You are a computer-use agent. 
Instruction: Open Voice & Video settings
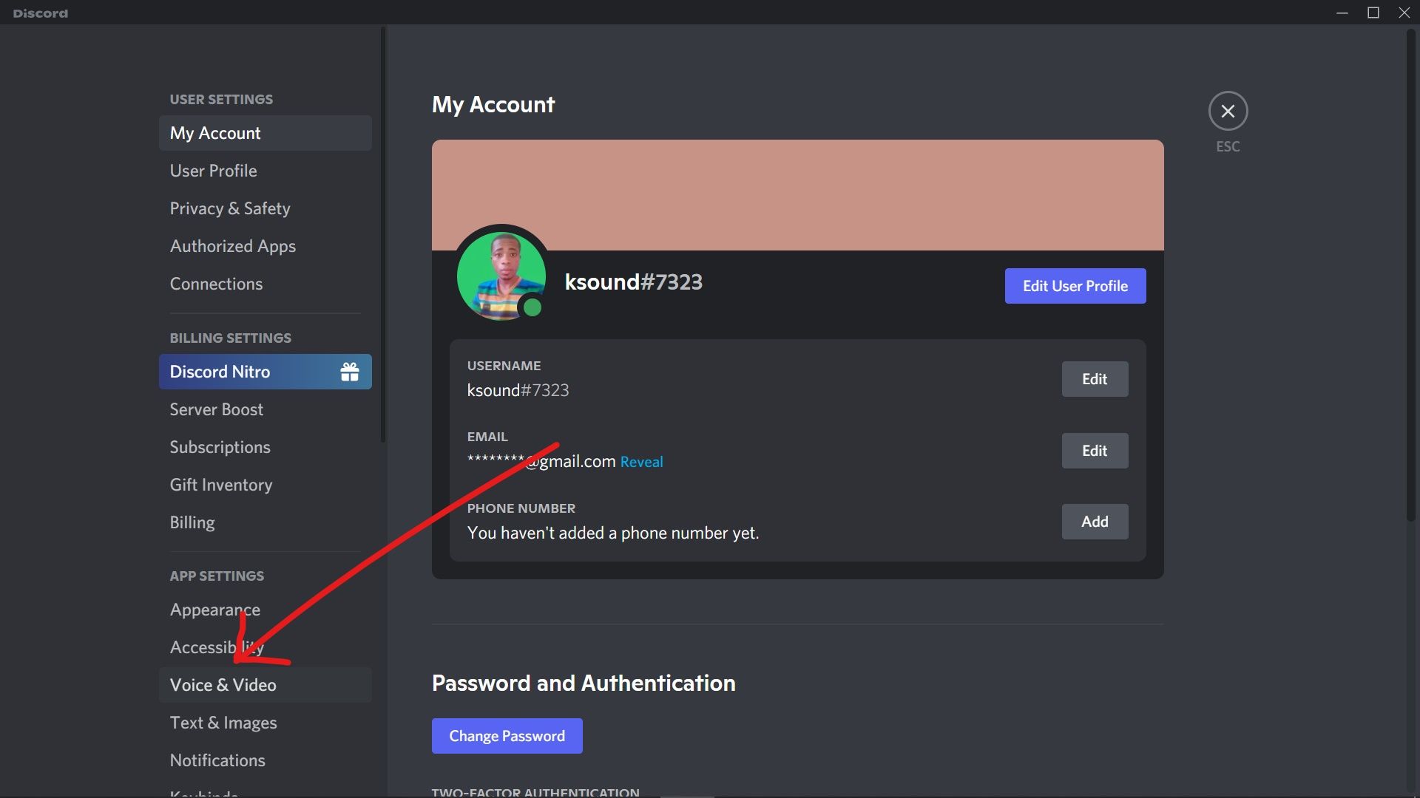223,685
